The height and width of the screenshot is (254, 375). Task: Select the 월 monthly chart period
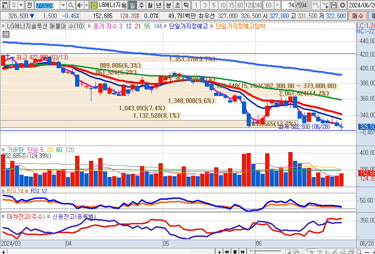(150, 5)
